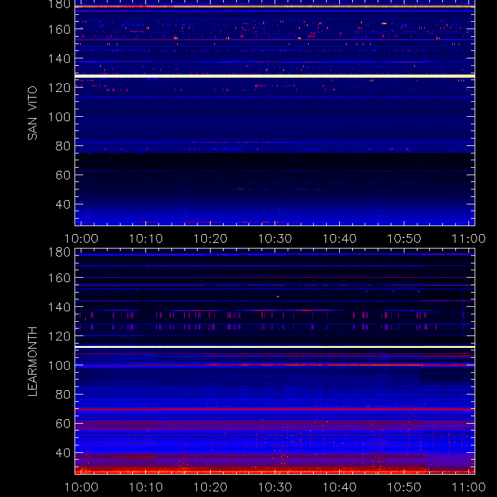Click 10:30 time label below Learmonth plot
The height and width of the screenshot is (497, 497).
tap(275, 487)
